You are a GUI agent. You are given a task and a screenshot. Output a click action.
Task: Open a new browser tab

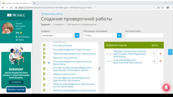34,3
